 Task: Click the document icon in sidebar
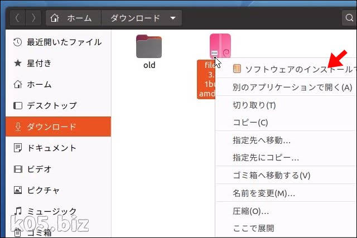click(x=18, y=148)
